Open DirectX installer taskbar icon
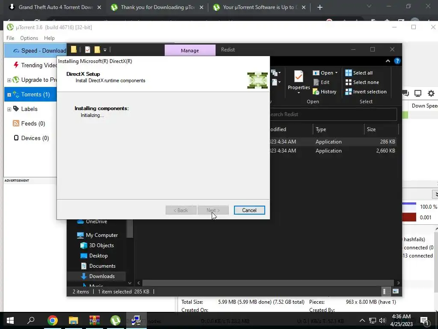The height and width of the screenshot is (329, 438). click(136, 320)
